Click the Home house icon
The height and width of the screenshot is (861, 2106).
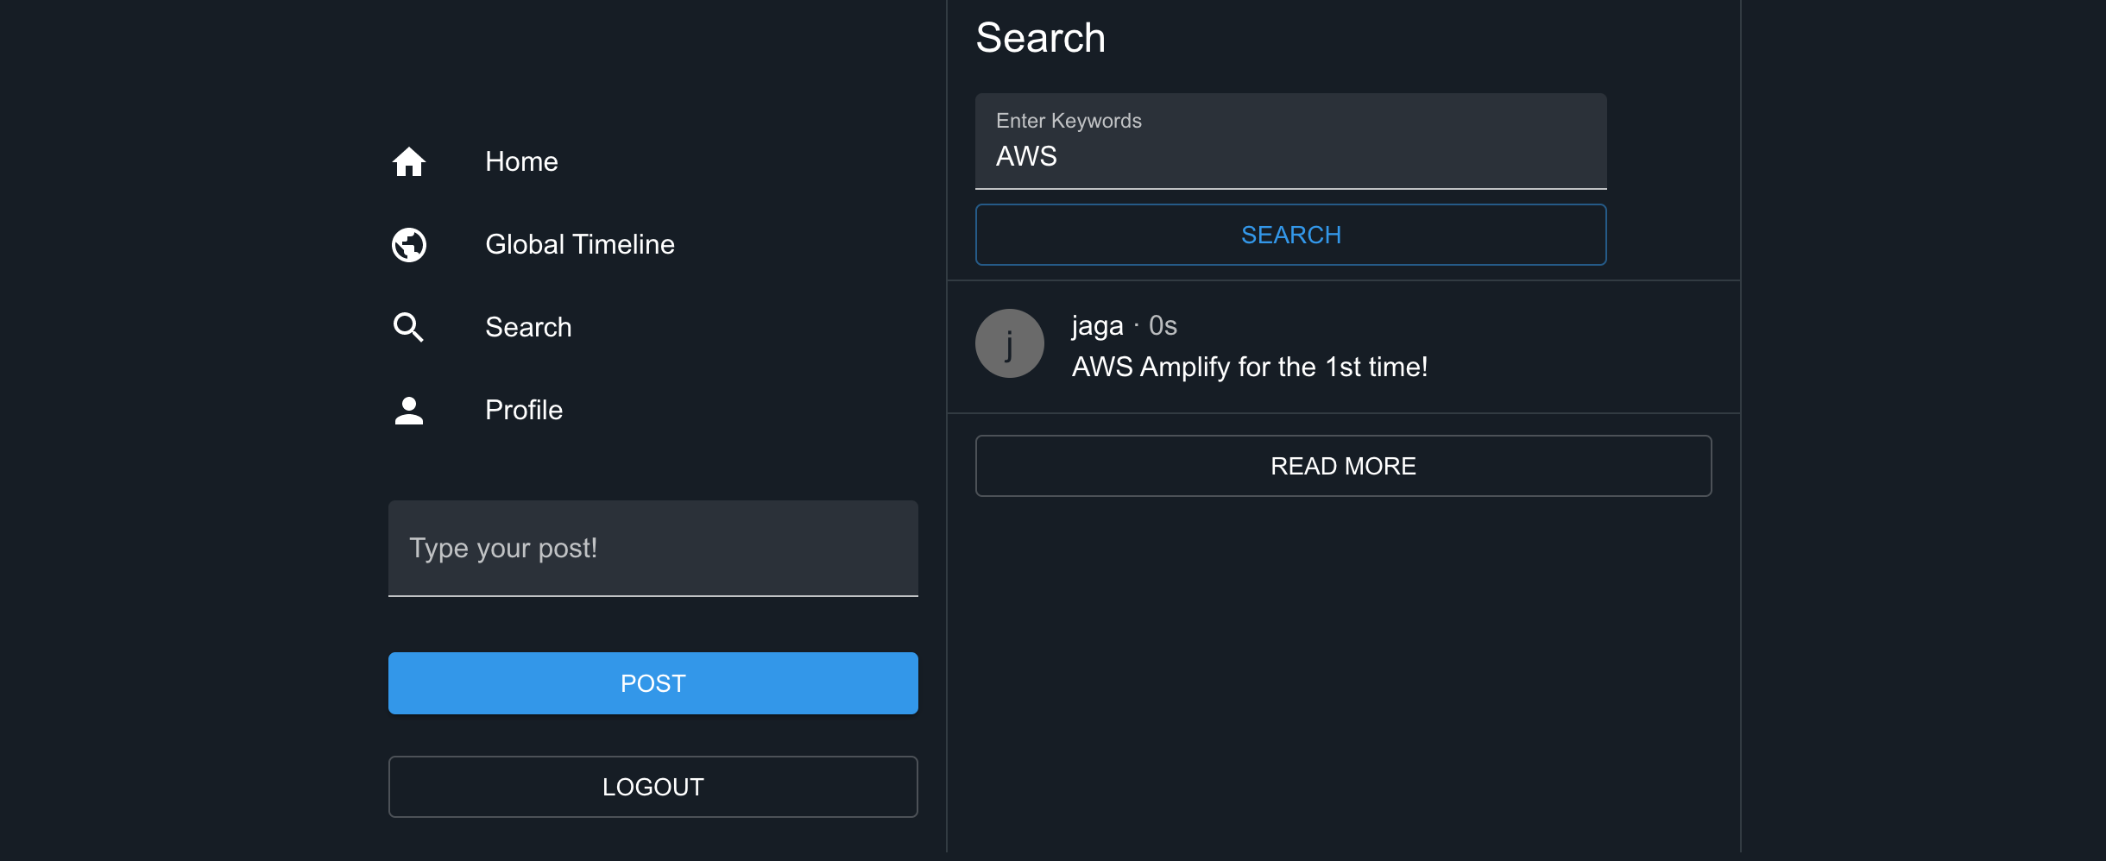[x=409, y=161]
